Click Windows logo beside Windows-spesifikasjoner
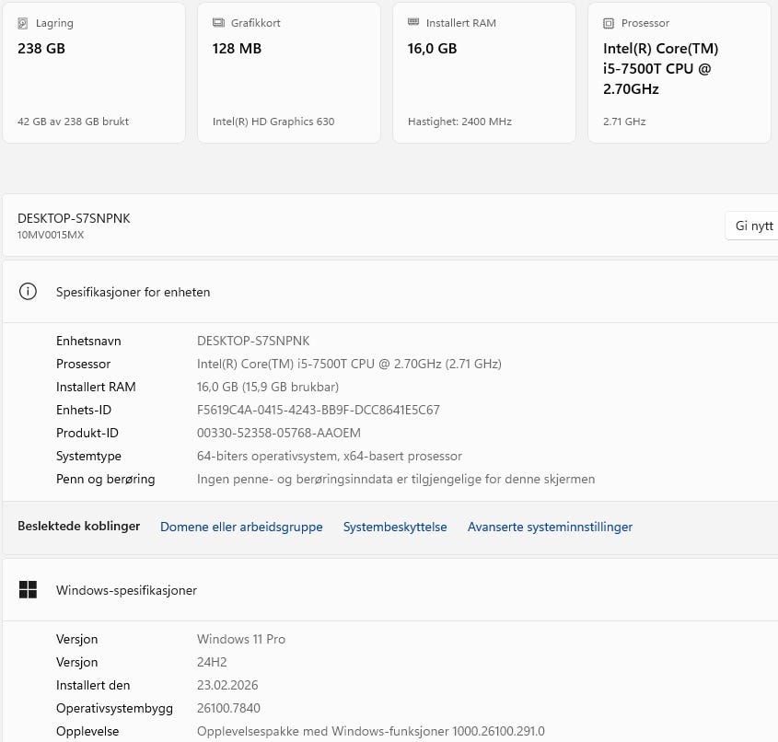 coord(29,590)
